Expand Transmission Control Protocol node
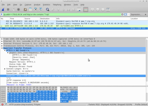 tap(2, 46)
